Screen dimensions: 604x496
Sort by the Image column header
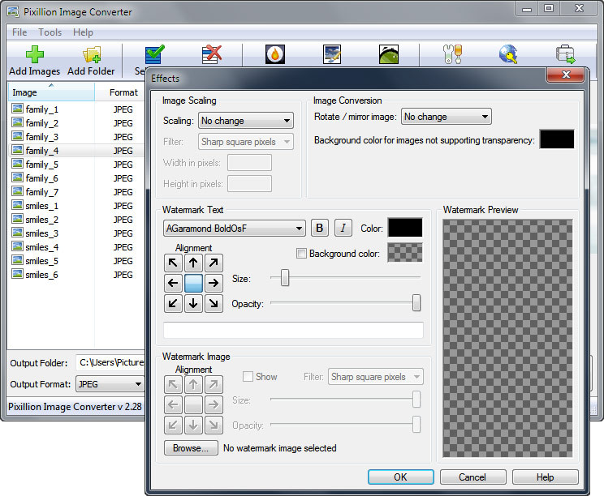[x=51, y=92]
